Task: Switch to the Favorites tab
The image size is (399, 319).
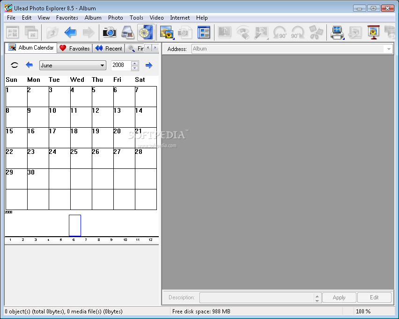Action: click(x=74, y=48)
